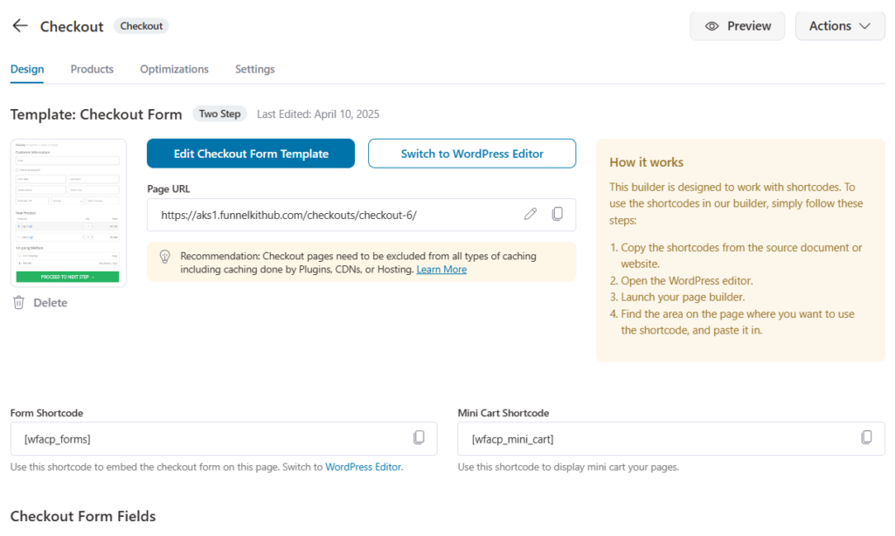Click the Switch to WordPress Editor button
The width and height of the screenshot is (895, 536).
(x=471, y=153)
